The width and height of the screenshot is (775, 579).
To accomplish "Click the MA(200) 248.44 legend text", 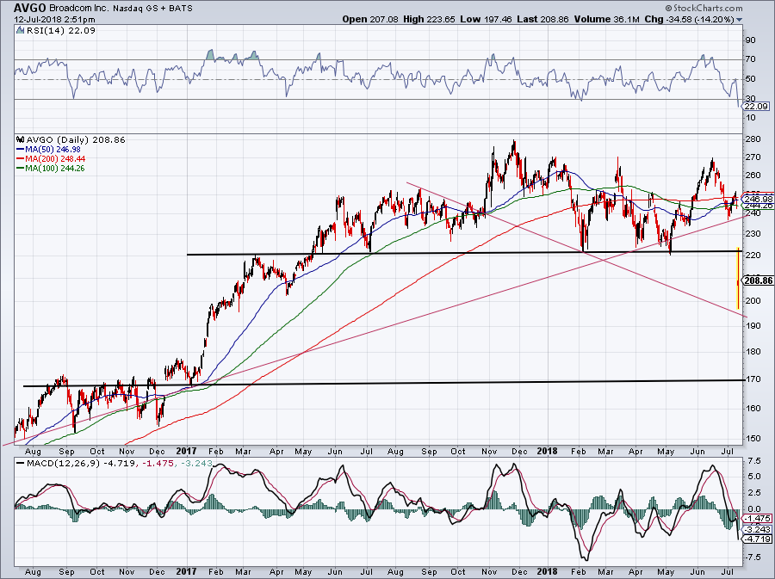I will tap(55, 158).
